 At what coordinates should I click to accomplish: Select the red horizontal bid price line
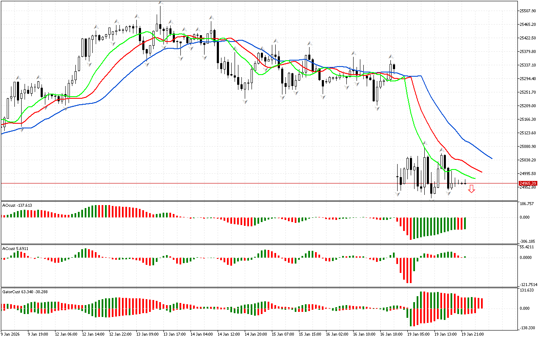pyautogui.click(x=254, y=183)
